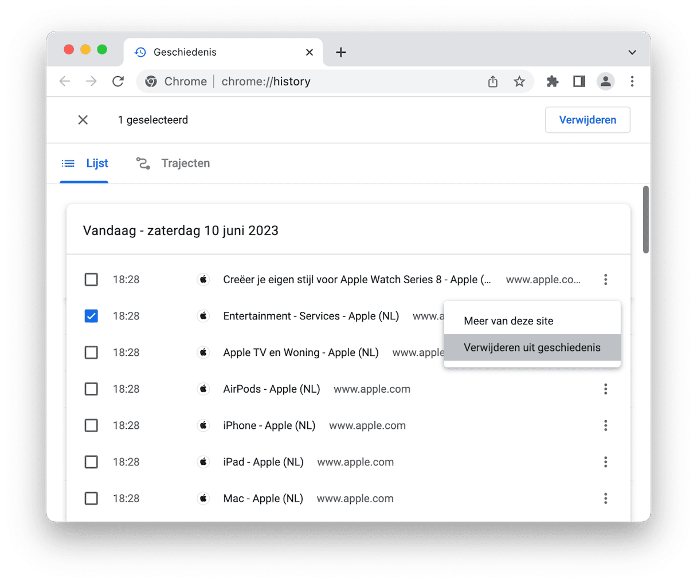Click the history page vertical scrollbar
697x583 pixels.
pos(646,220)
